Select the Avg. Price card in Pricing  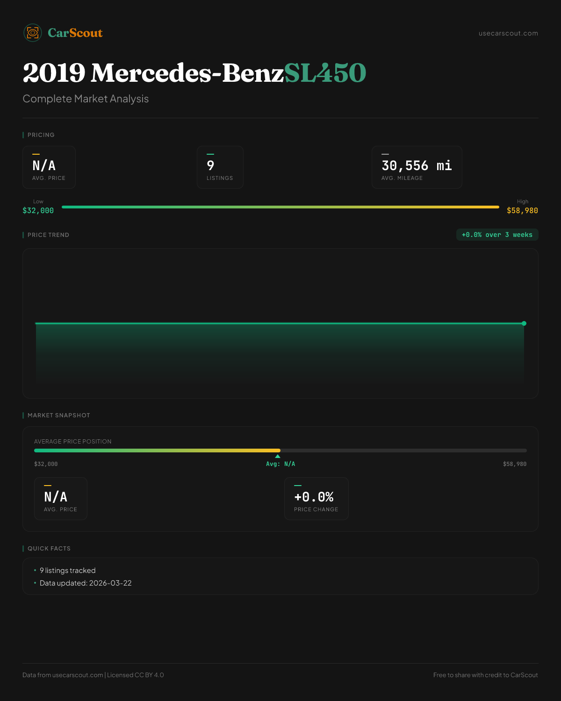point(49,167)
